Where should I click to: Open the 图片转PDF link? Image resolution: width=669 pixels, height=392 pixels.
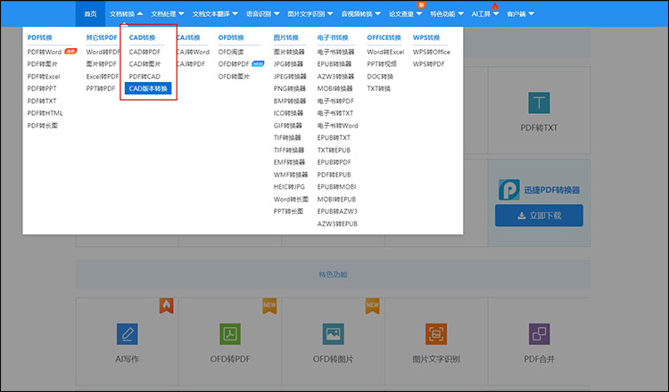pyautogui.click(x=101, y=64)
